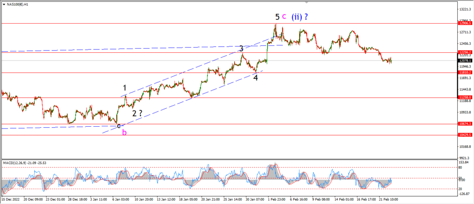The height and width of the screenshot is (204, 474).
Task: Click the current price label 12078.1
Action: [x=465, y=61]
